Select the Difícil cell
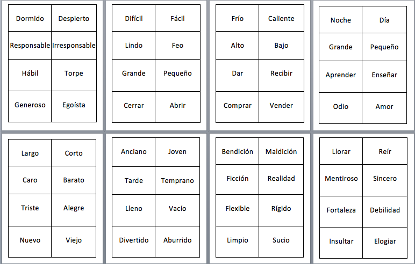The height and width of the screenshot is (264, 415). pos(134,19)
